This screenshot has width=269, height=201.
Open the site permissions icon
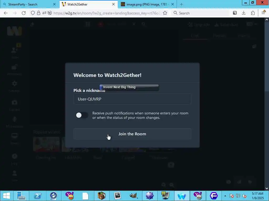(x=44, y=13)
